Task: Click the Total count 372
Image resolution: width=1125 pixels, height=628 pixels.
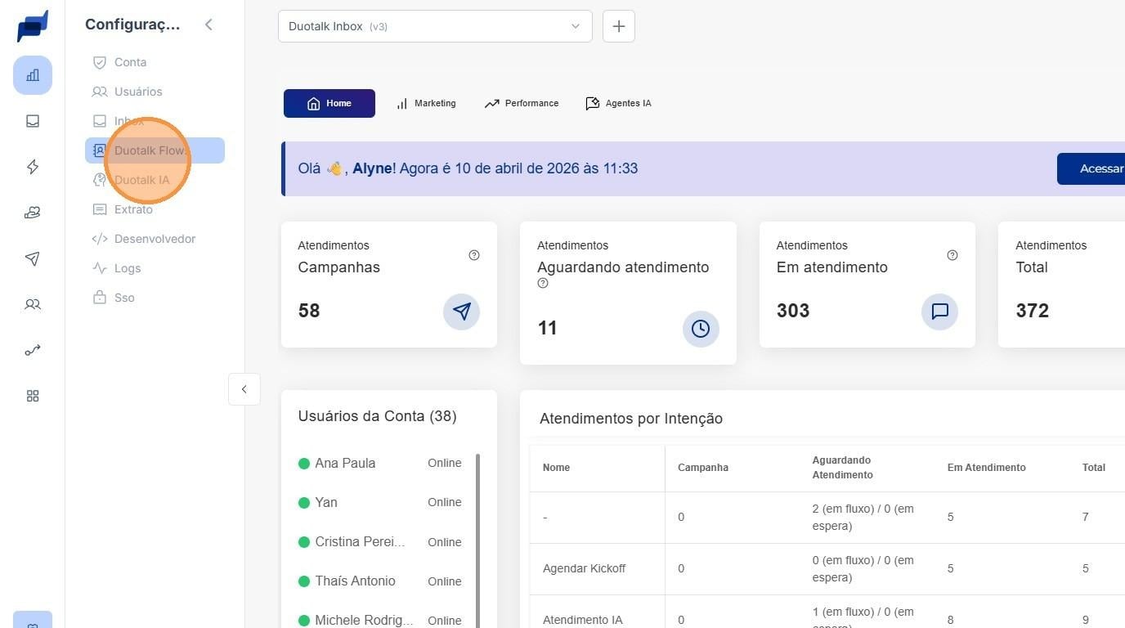Action: click(1032, 311)
